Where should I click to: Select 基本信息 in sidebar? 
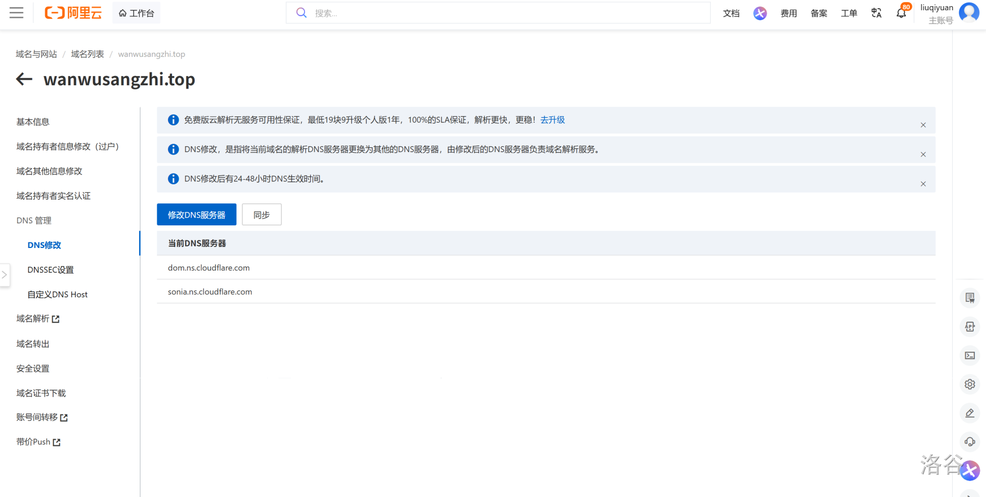click(x=33, y=122)
